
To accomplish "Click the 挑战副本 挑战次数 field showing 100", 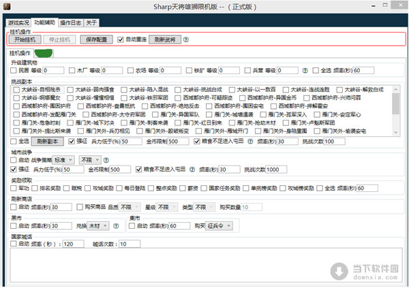I will tap(335, 141).
